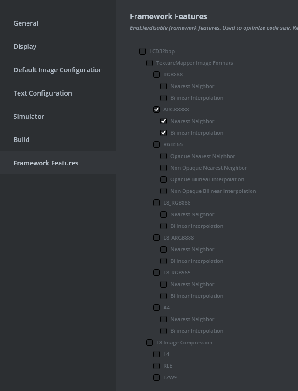
Task: Check the LZW9 compression option
Action: (156, 377)
